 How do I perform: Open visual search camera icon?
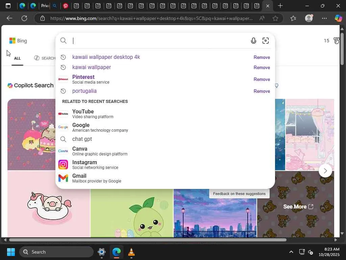266,41
